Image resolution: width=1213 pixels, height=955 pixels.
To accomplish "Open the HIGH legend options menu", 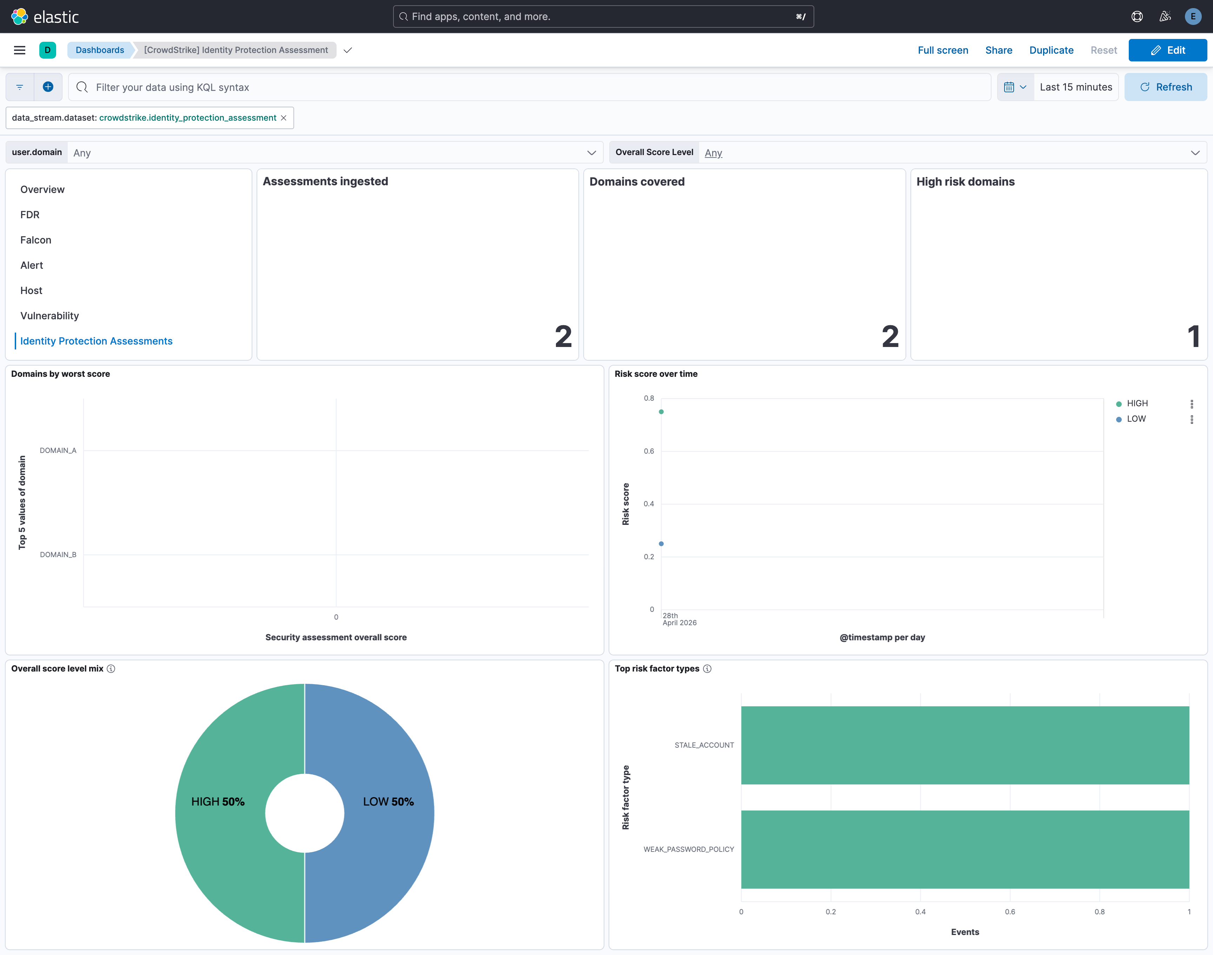I will pos(1192,404).
